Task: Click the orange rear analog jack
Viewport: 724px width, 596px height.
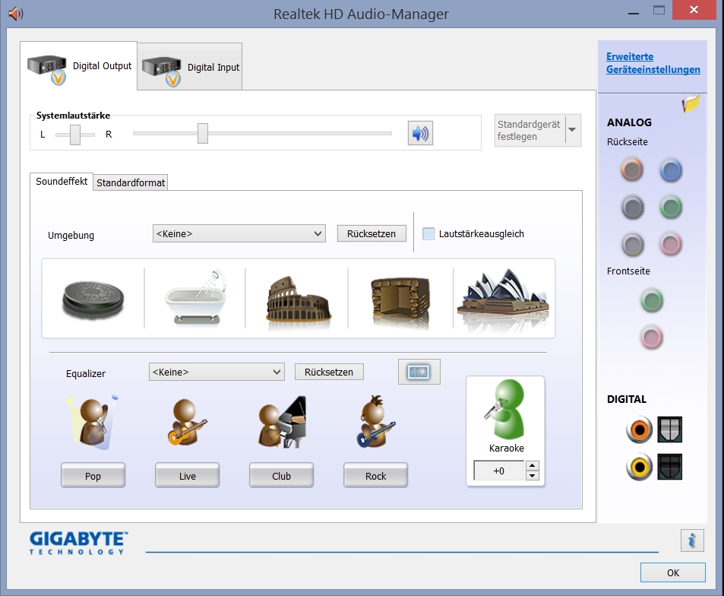Action: point(631,170)
